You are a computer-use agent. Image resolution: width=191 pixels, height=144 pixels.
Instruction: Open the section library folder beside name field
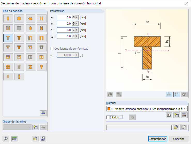176,127
